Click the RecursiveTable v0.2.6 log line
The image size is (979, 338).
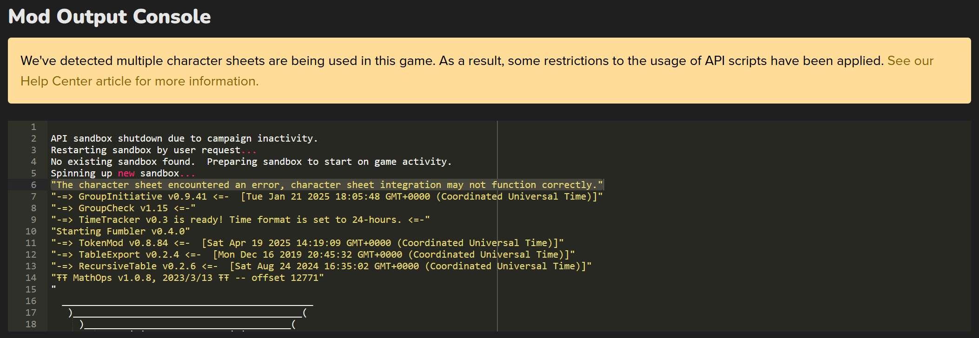click(321, 266)
